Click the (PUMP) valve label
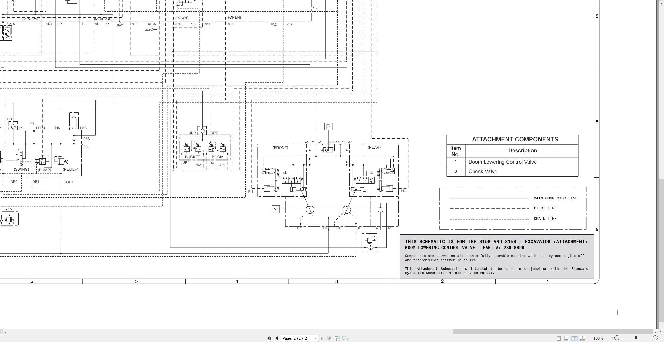This screenshot has width=664, height=342. tap(44, 170)
